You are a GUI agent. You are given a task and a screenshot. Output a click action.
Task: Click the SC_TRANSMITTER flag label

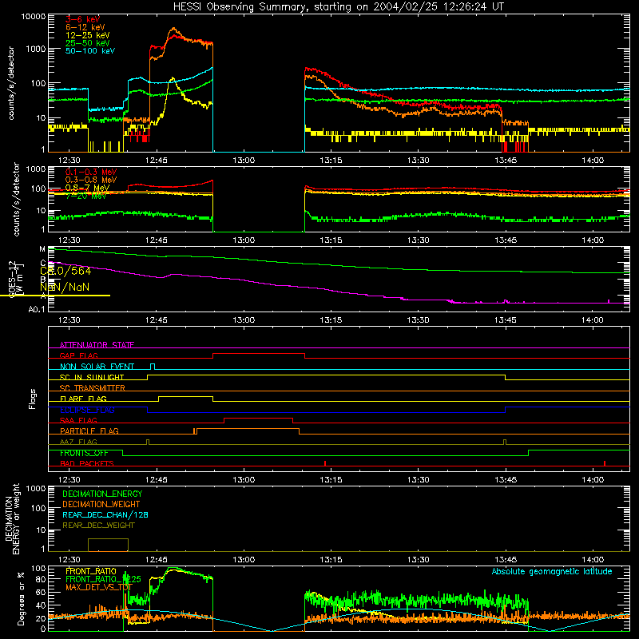92,388
